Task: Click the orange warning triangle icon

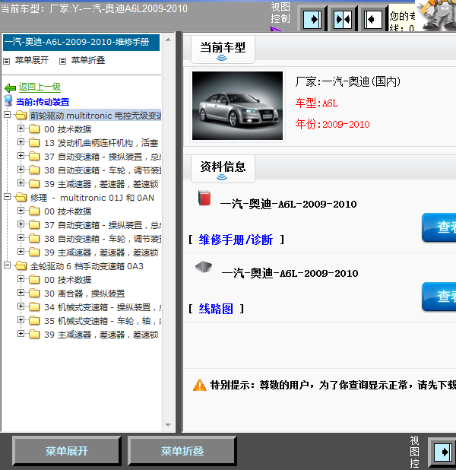Action: (200, 385)
